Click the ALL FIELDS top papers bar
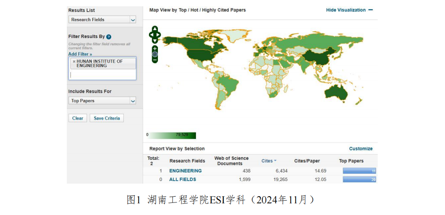Viewport: 445px width, 215px height. point(359,180)
